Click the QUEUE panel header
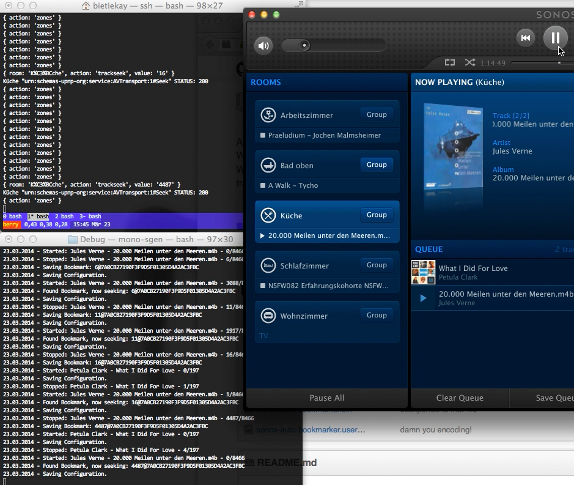The width and height of the screenshot is (574, 485). 492,249
